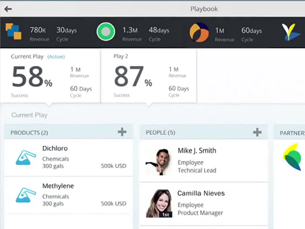
Task: Open the green leaf partner logo
Action: (x=292, y=157)
